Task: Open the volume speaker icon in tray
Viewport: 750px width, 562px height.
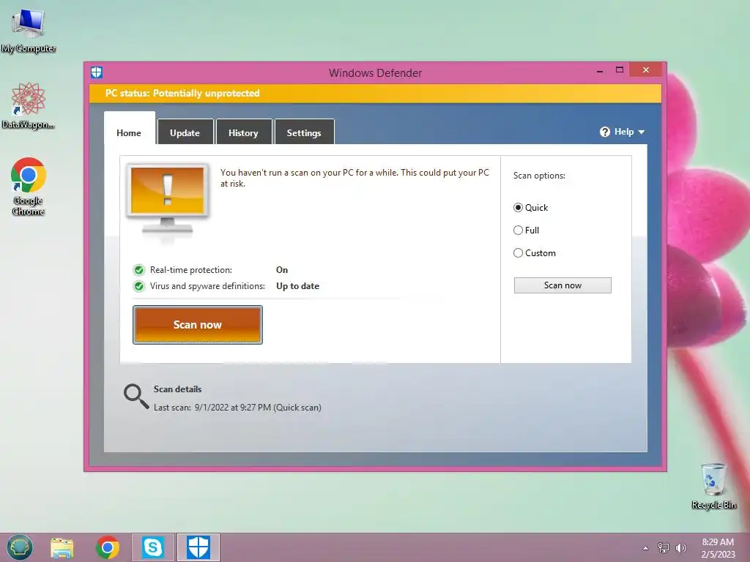Action: click(680, 547)
